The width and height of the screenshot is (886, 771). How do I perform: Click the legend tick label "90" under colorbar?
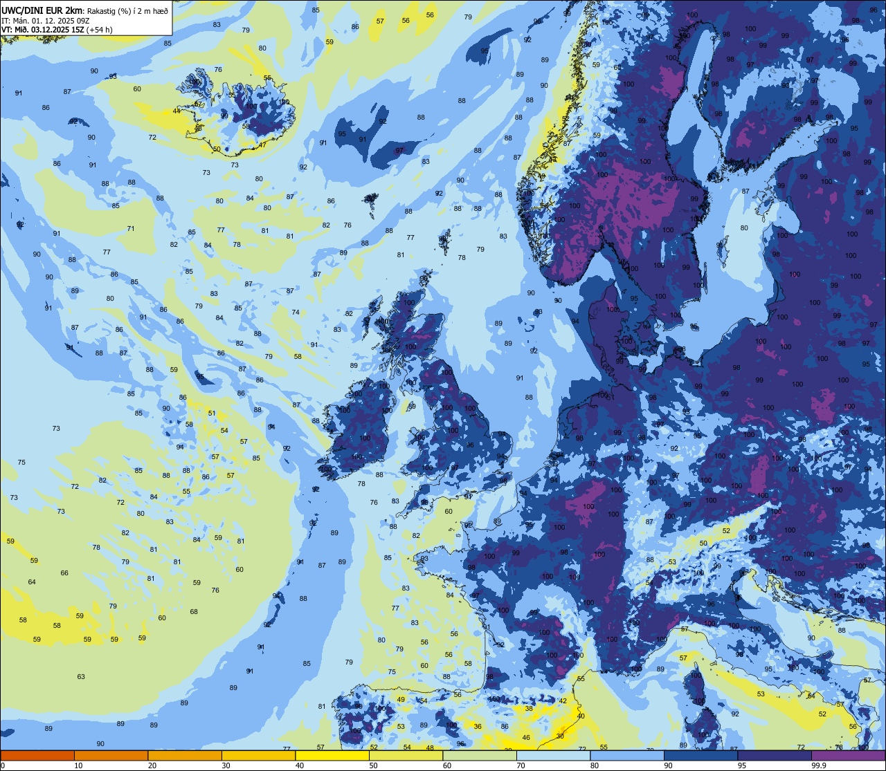point(668,765)
